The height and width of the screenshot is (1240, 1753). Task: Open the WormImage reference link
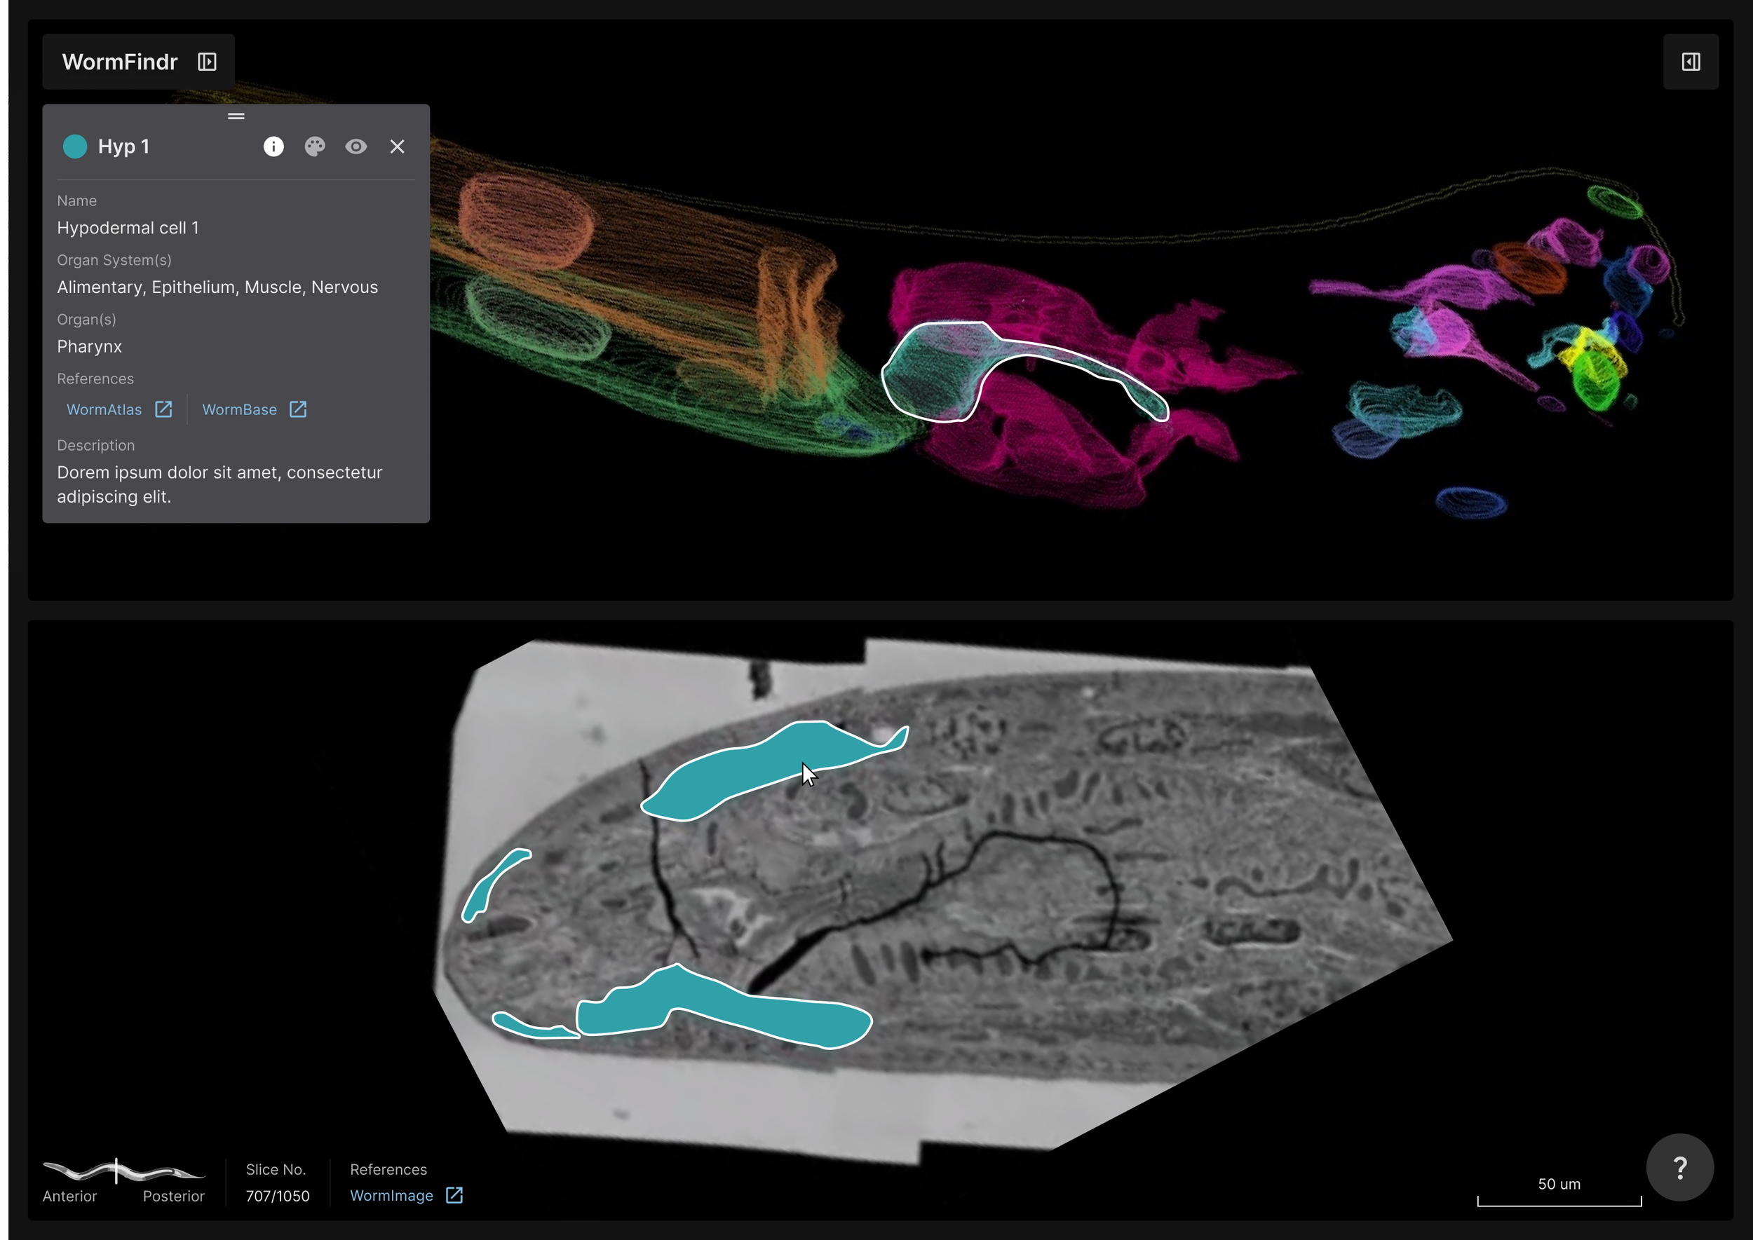point(391,1196)
